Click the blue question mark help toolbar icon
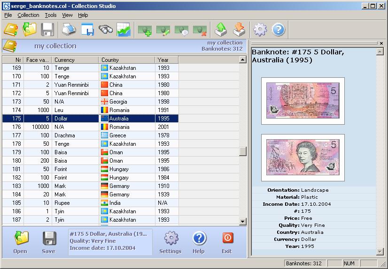The width and height of the screenshot is (388, 269). (x=279, y=30)
